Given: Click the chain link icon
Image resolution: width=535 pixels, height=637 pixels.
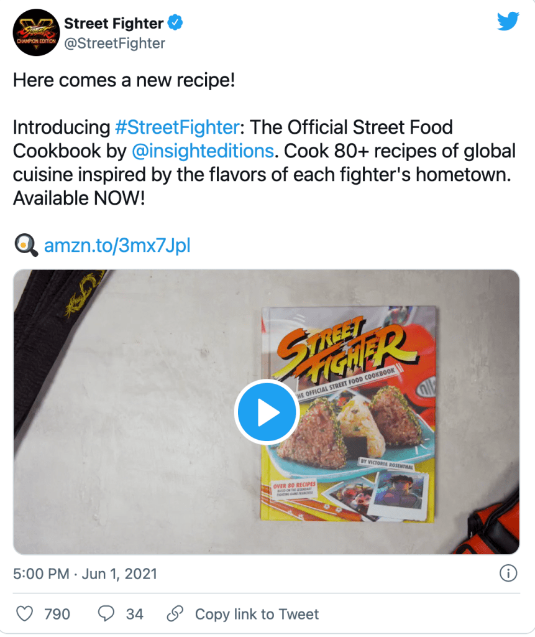Looking at the screenshot, I should coord(175,614).
